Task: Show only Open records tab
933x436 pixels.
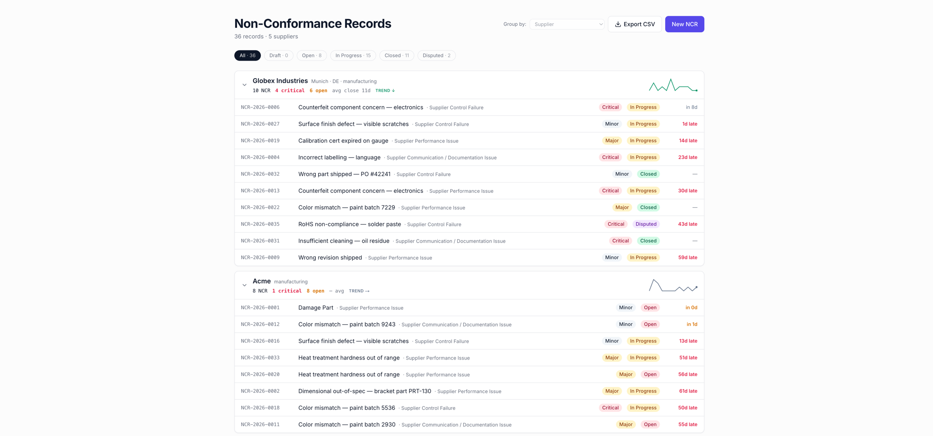Action: click(312, 55)
